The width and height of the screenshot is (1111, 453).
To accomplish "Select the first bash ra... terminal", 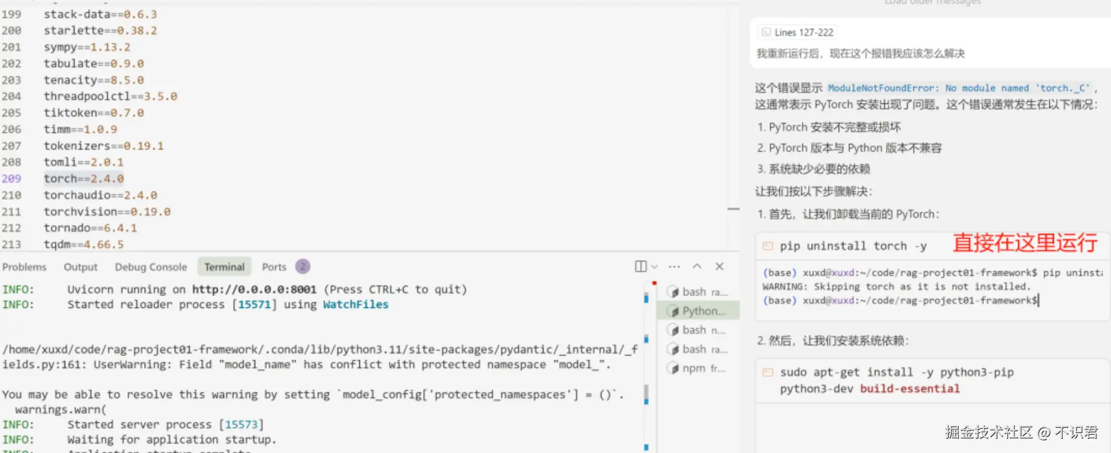I will coord(698,291).
